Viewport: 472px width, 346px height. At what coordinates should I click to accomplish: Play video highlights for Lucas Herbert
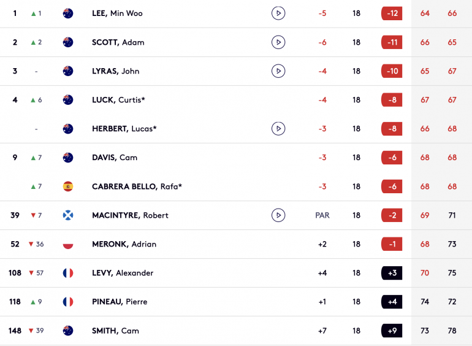278,129
